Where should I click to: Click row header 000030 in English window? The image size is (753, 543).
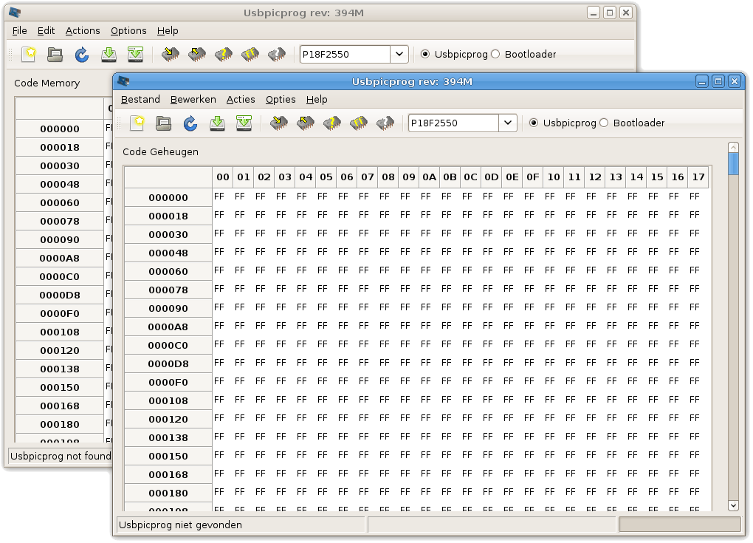(60, 166)
